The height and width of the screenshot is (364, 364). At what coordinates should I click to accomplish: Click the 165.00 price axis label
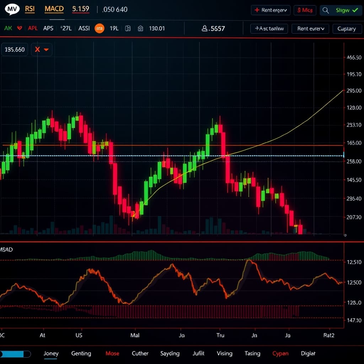[x=354, y=143]
